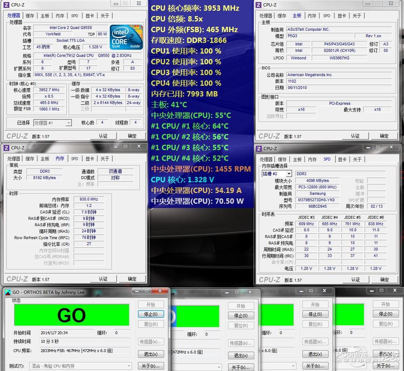
Task: Select the SPD tab in the processor CPU-Z window
Action: (75, 16)
